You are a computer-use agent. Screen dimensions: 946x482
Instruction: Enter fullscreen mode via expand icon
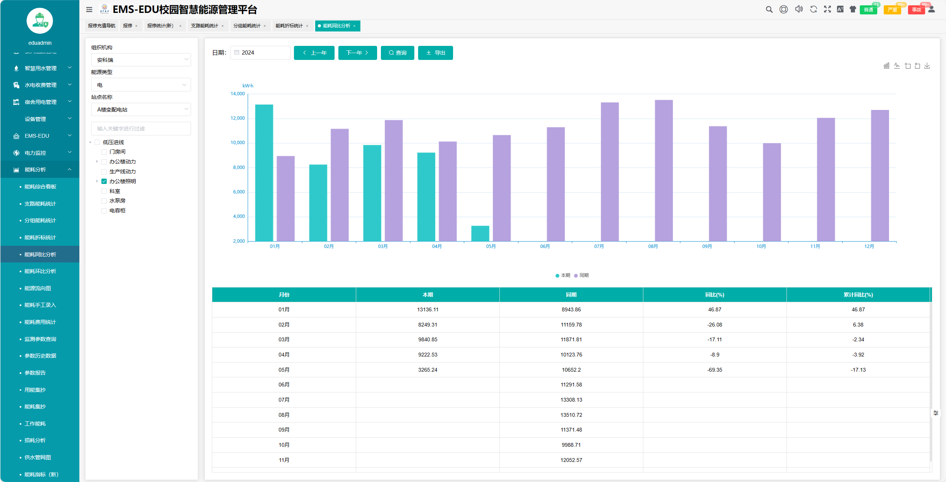[828, 9]
